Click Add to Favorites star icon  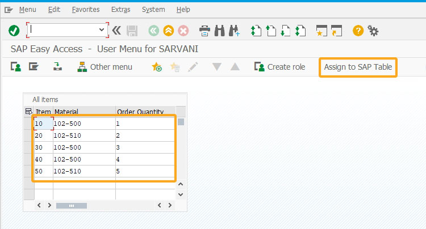click(157, 67)
